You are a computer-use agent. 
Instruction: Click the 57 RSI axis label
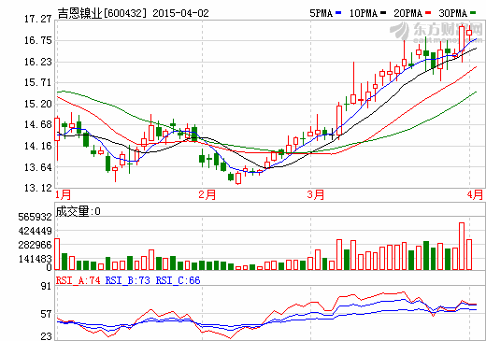click(x=46, y=314)
